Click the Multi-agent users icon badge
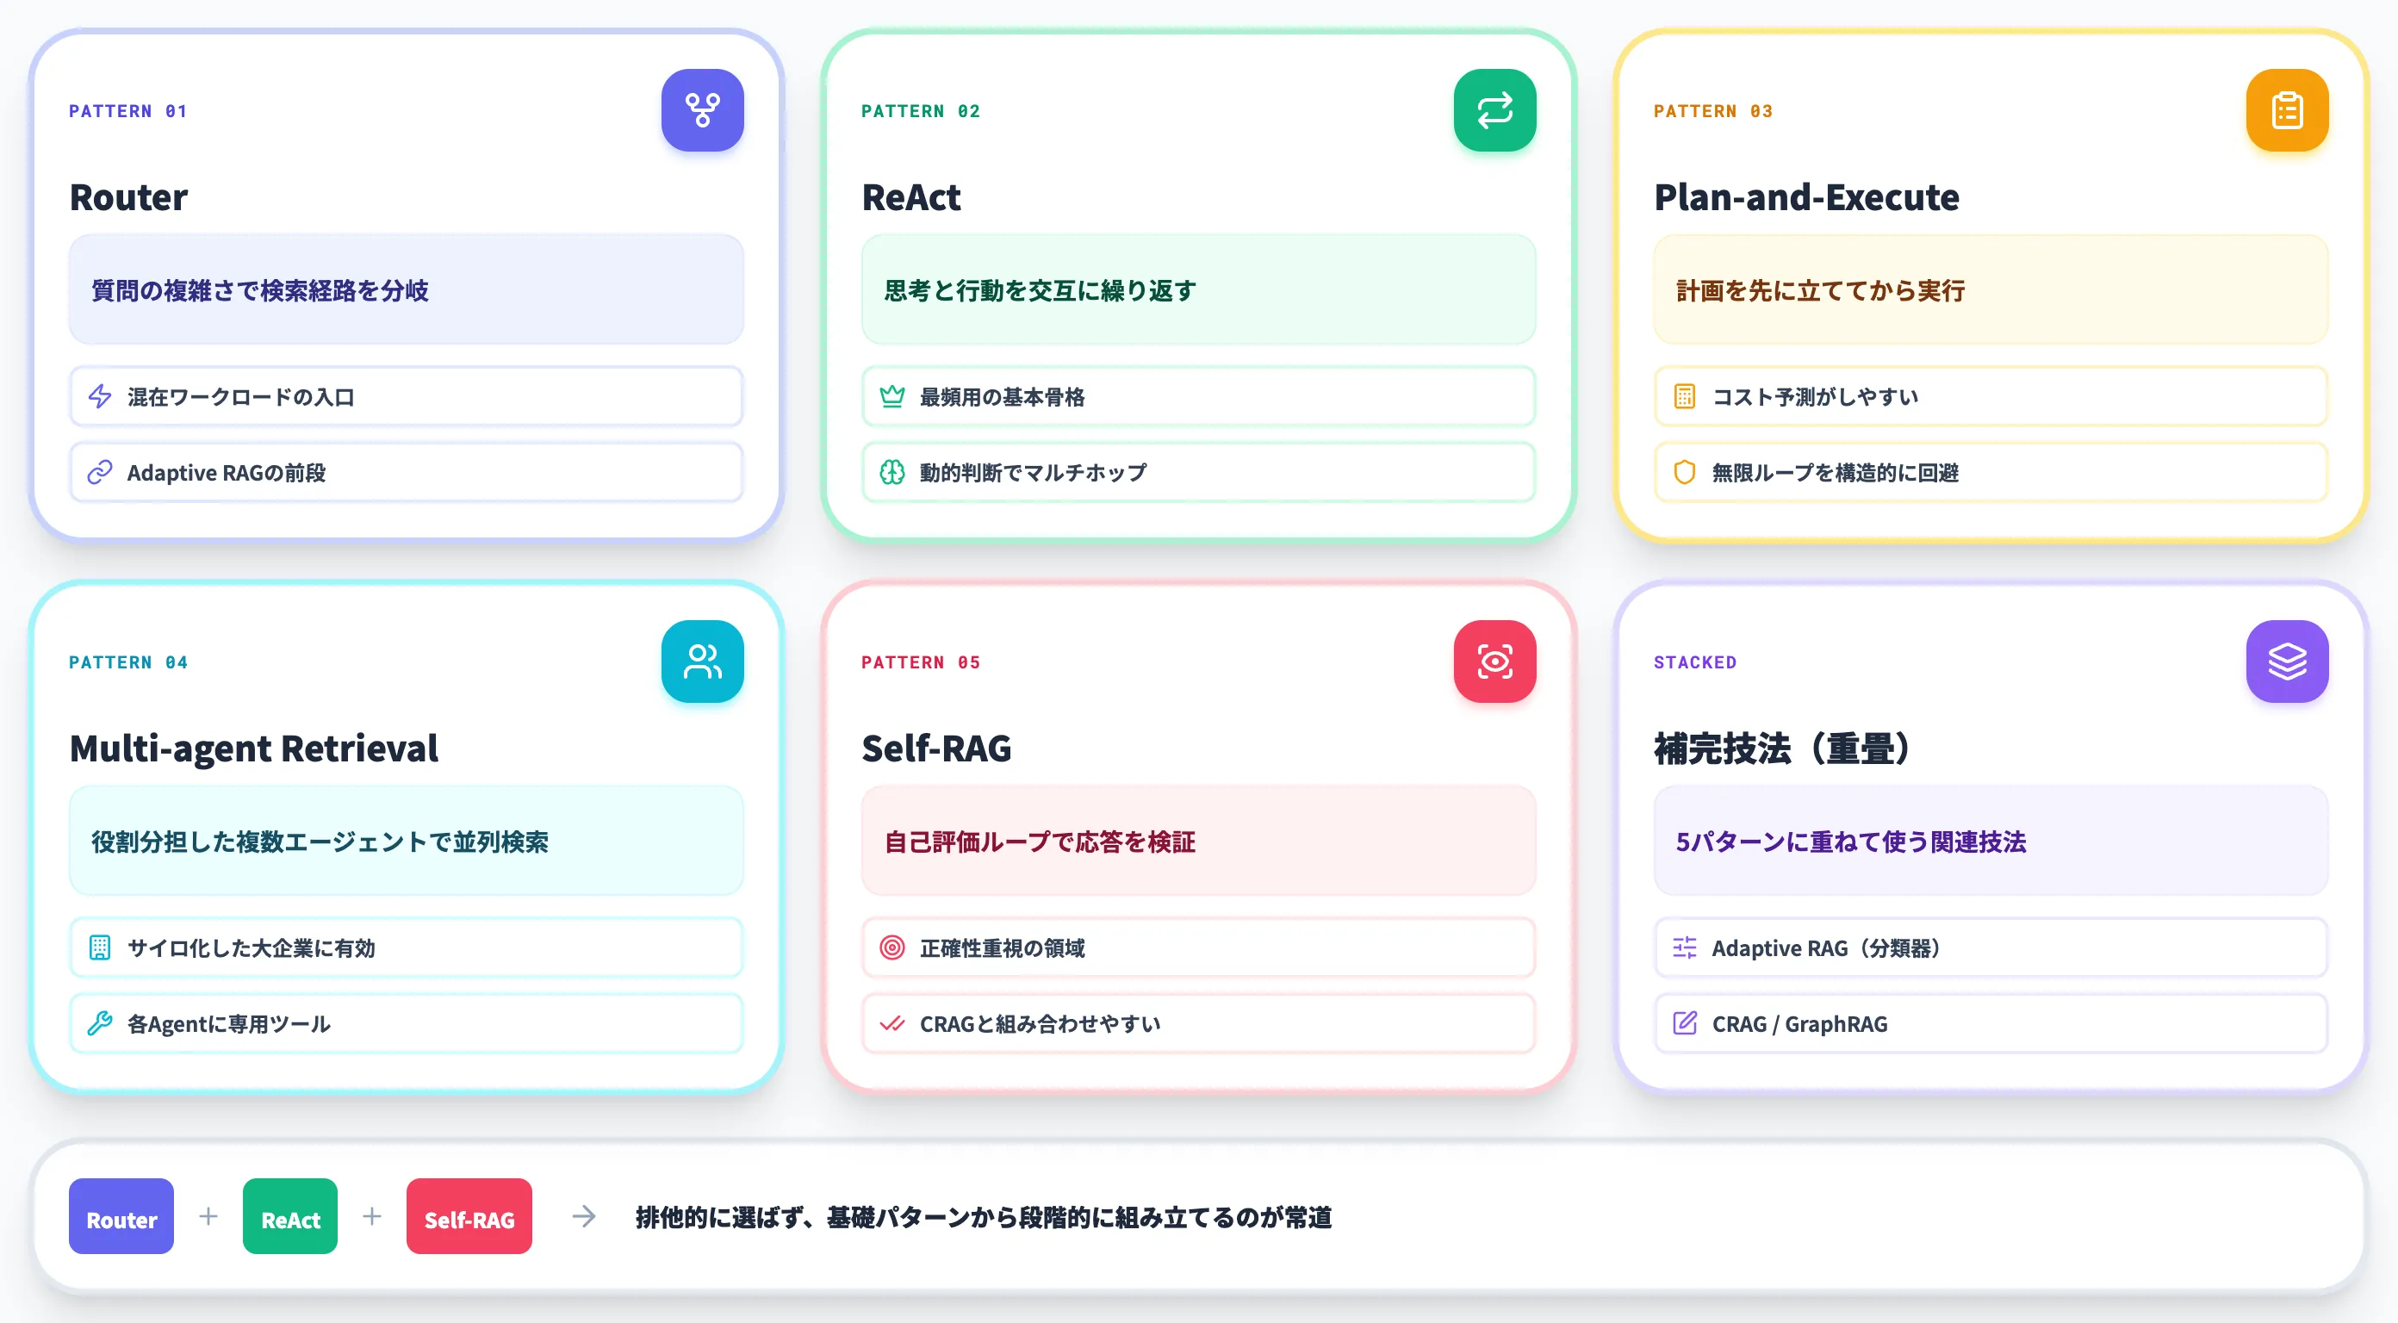This screenshot has width=2398, height=1323. (702, 661)
